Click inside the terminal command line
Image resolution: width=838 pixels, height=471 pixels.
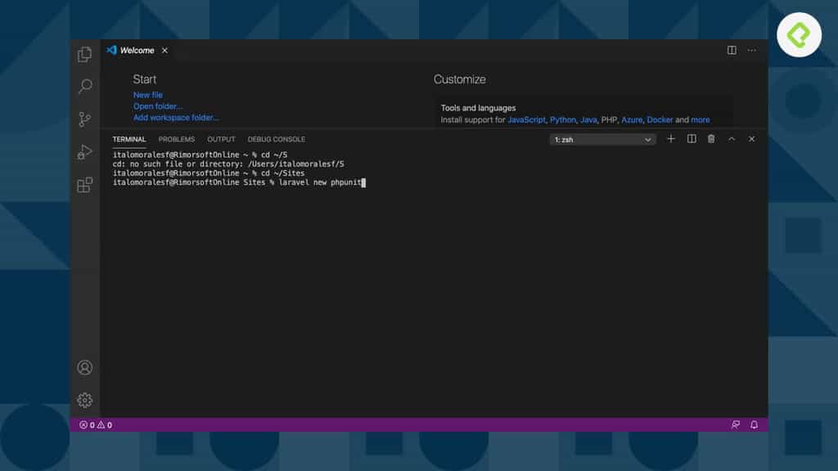(x=363, y=182)
